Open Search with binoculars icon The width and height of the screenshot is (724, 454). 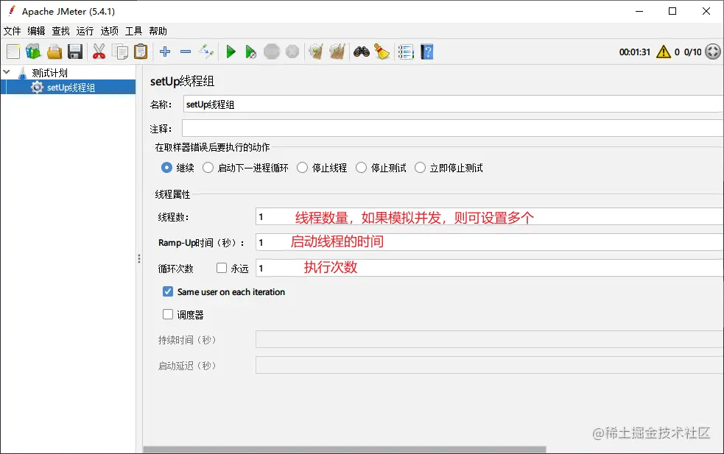[362, 52]
